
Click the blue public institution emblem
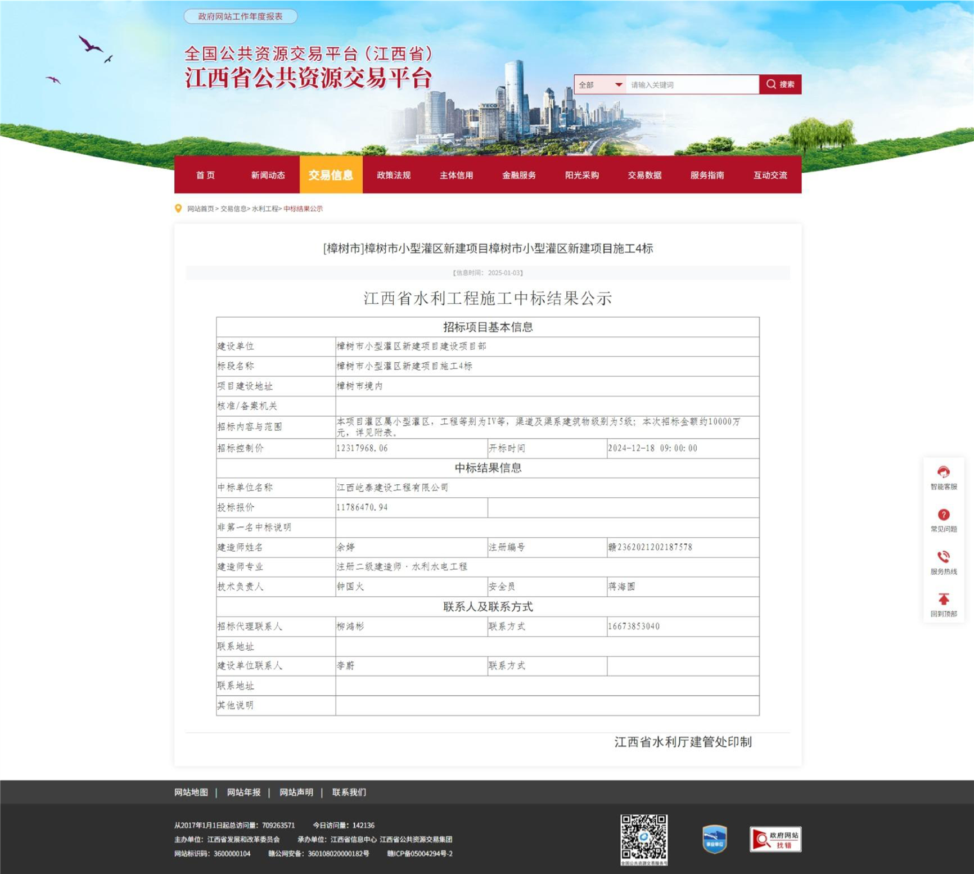pos(714,839)
